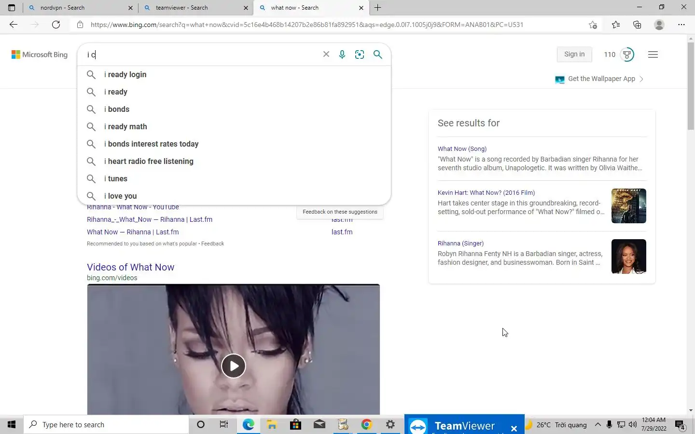Open Settings gear on taskbar
The width and height of the screenshot is (695, 434).
point(390,424)
